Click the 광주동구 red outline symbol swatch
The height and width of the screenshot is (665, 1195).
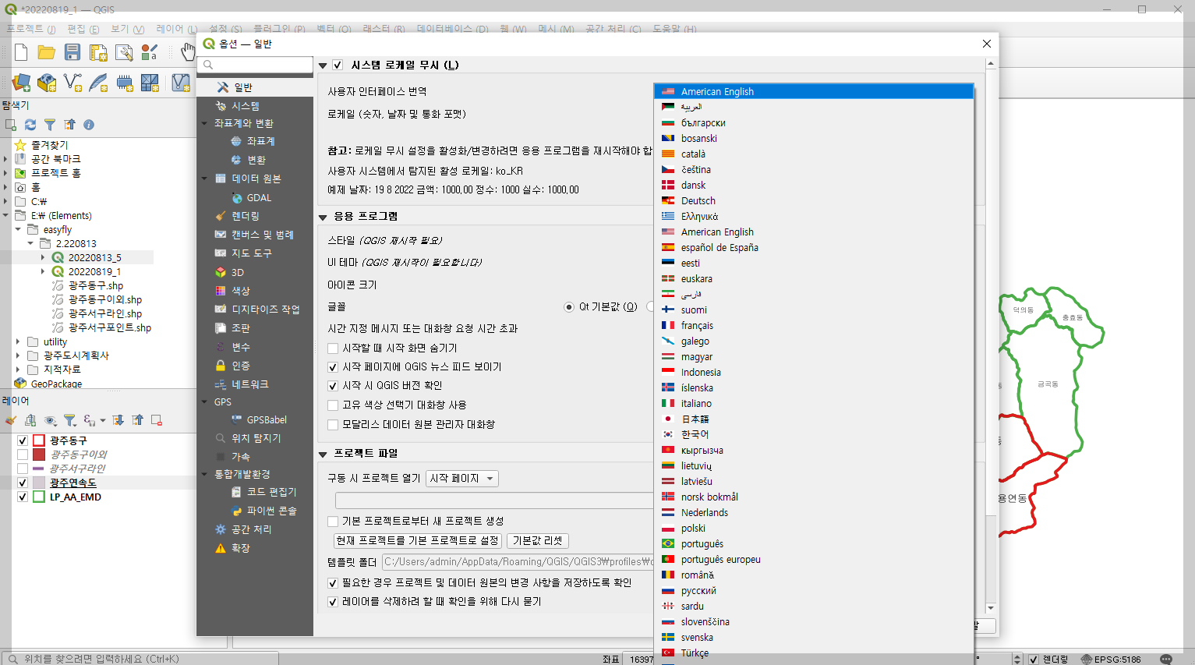(39, 440)
